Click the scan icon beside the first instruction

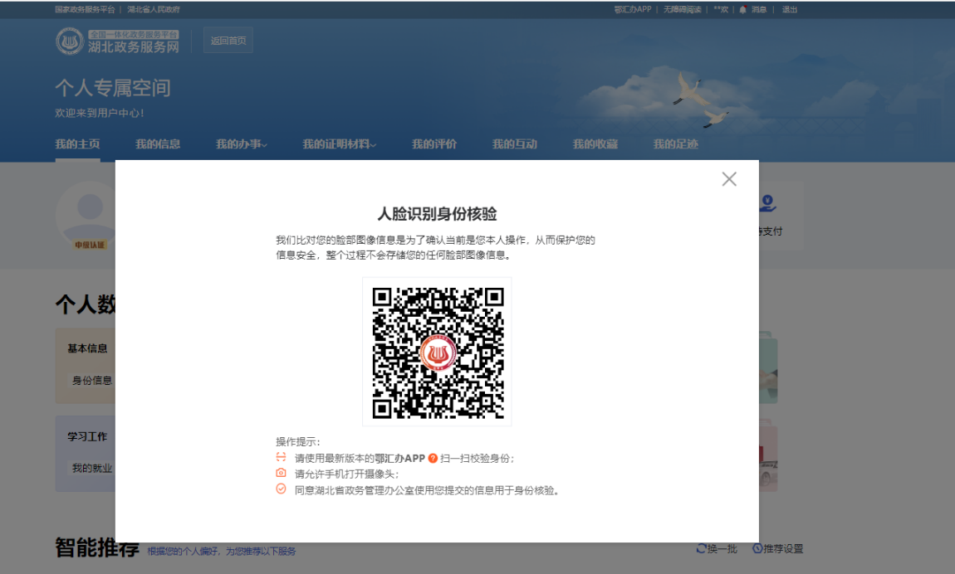click(x=281, y=457)
